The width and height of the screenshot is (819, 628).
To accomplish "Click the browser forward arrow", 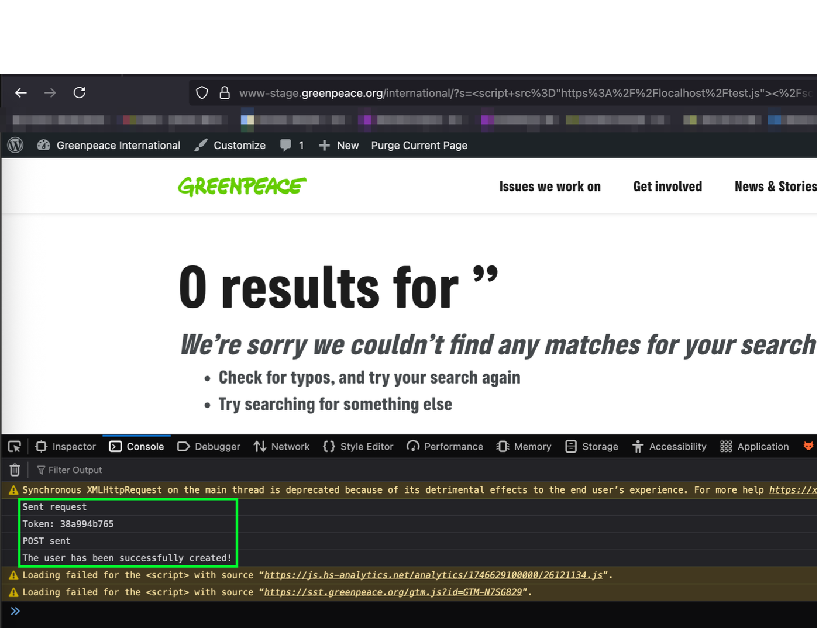I will [x=50, y=93].
